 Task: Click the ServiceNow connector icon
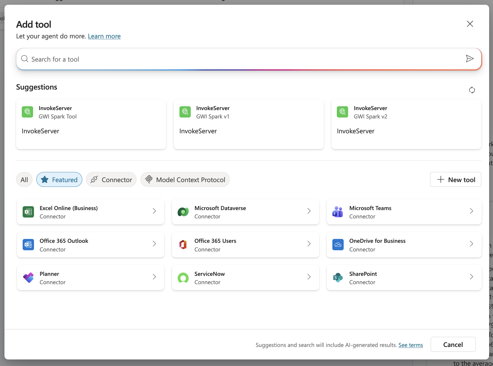click(183, 277)
